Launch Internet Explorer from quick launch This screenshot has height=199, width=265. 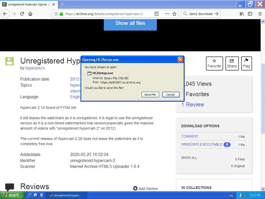point(30,195)
